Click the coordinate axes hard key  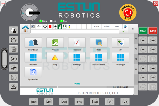(14, 78)
